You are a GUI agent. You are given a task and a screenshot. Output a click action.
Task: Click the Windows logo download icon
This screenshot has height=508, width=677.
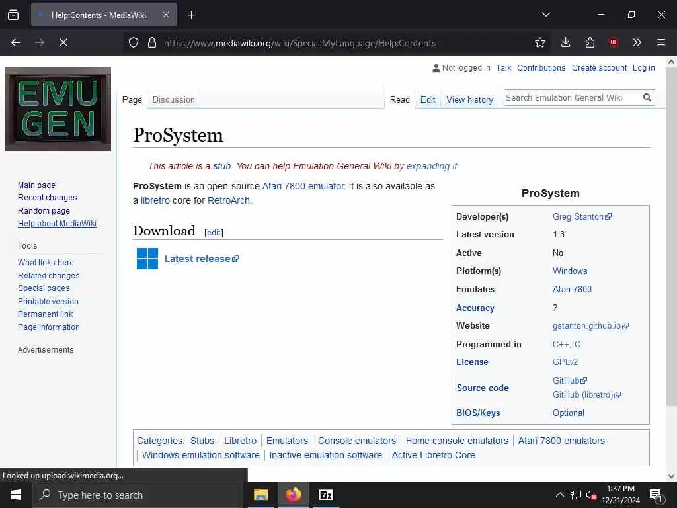(x=147, y=259)
